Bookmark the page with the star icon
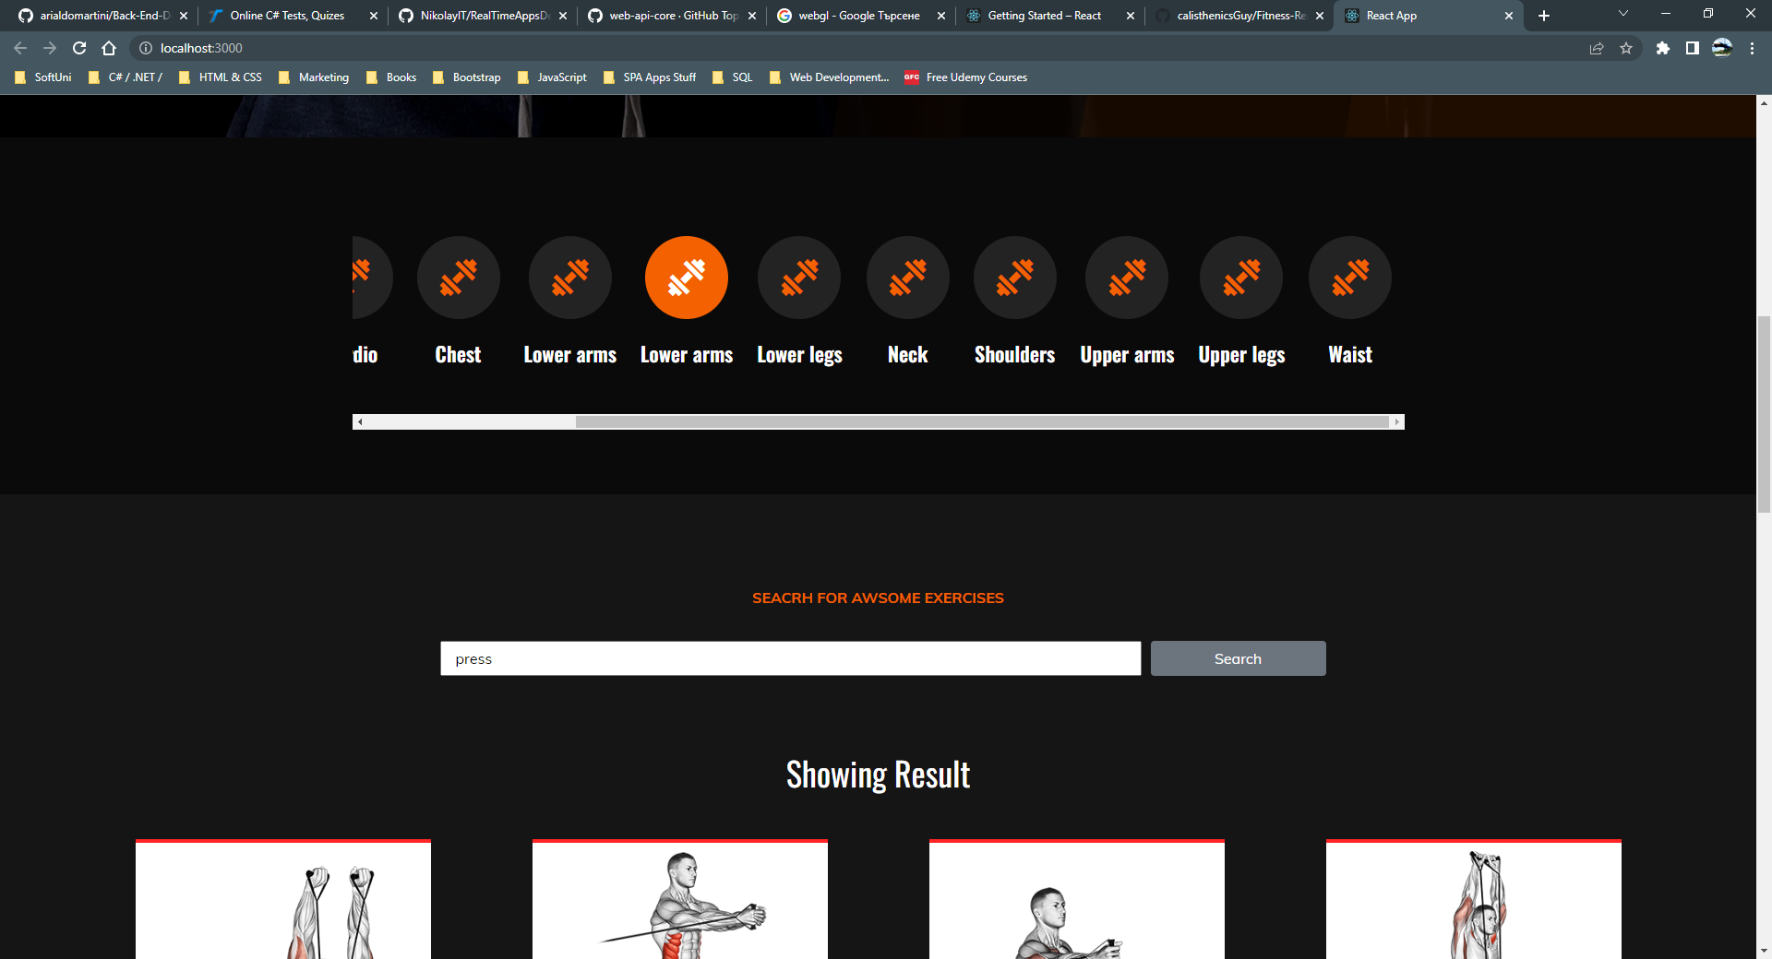Image resolution: width=1772 pixels, height=959 pixels. pyautogui.click(x=1627, y=48)
